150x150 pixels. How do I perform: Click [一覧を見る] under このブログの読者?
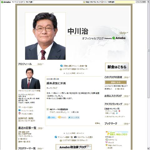click(x=119, y=89)
